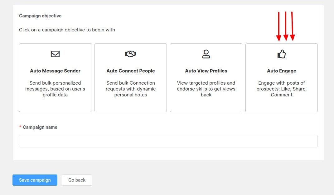Click the Go back button

pos(76,180)
